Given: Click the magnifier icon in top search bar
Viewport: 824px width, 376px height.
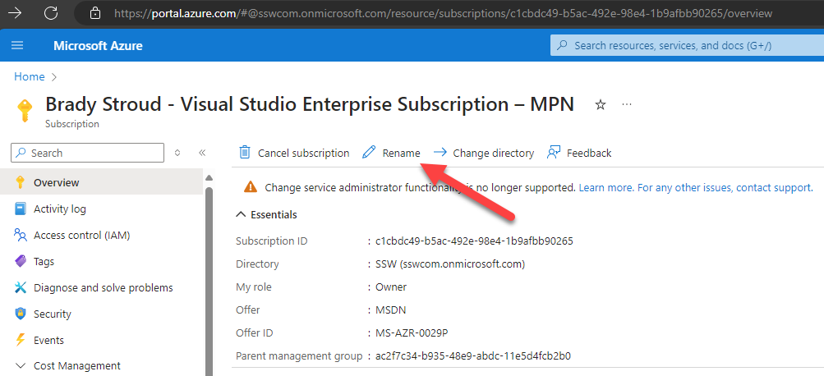Looking at the screenshot, I should (x=562, y=46).
